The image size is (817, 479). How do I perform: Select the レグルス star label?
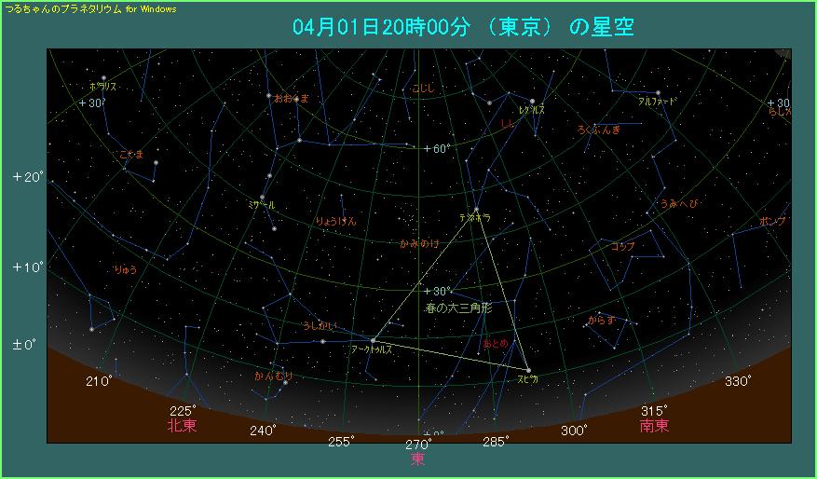tap(531, 110)
